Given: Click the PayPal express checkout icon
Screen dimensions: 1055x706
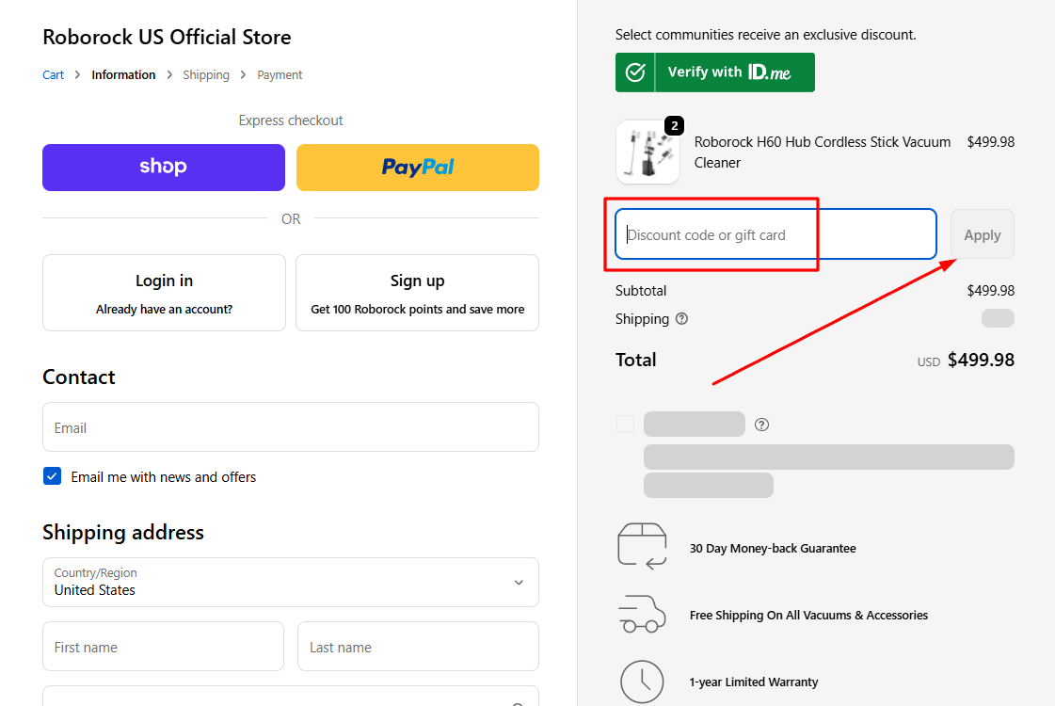Looking at the screenshot, I should (417, 167).
